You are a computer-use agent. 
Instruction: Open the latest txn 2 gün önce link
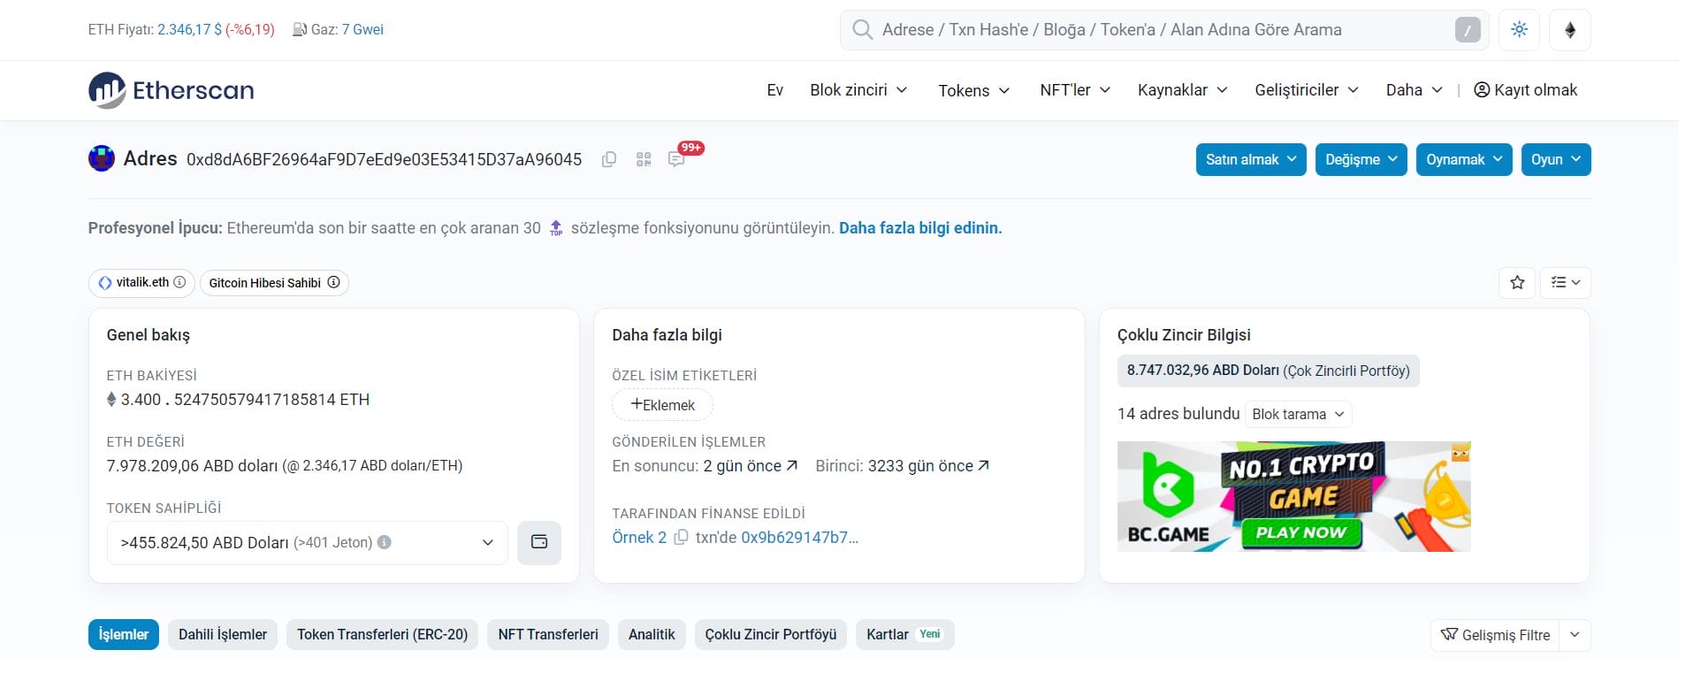pyautogui.click(x=751, y=466)
